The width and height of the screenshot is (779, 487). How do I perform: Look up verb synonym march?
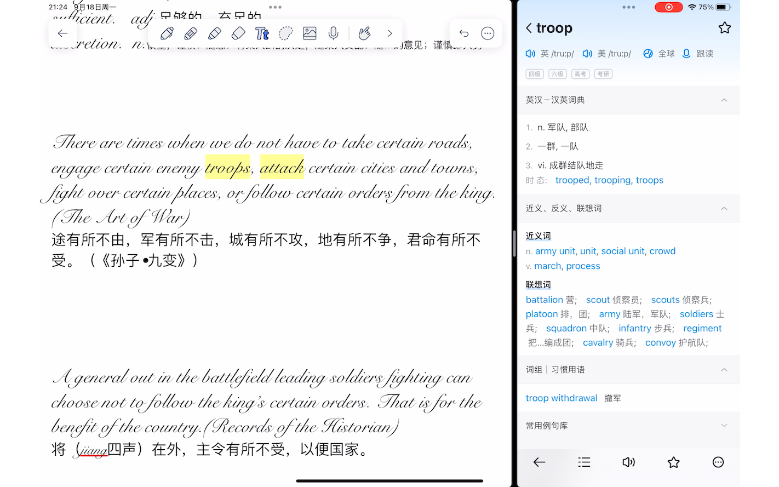[x=548, y=266]
